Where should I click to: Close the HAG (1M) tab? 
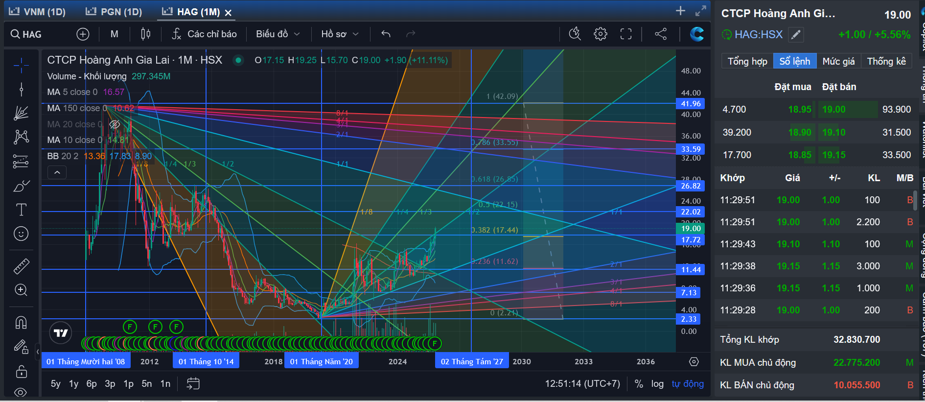point(228,12)
